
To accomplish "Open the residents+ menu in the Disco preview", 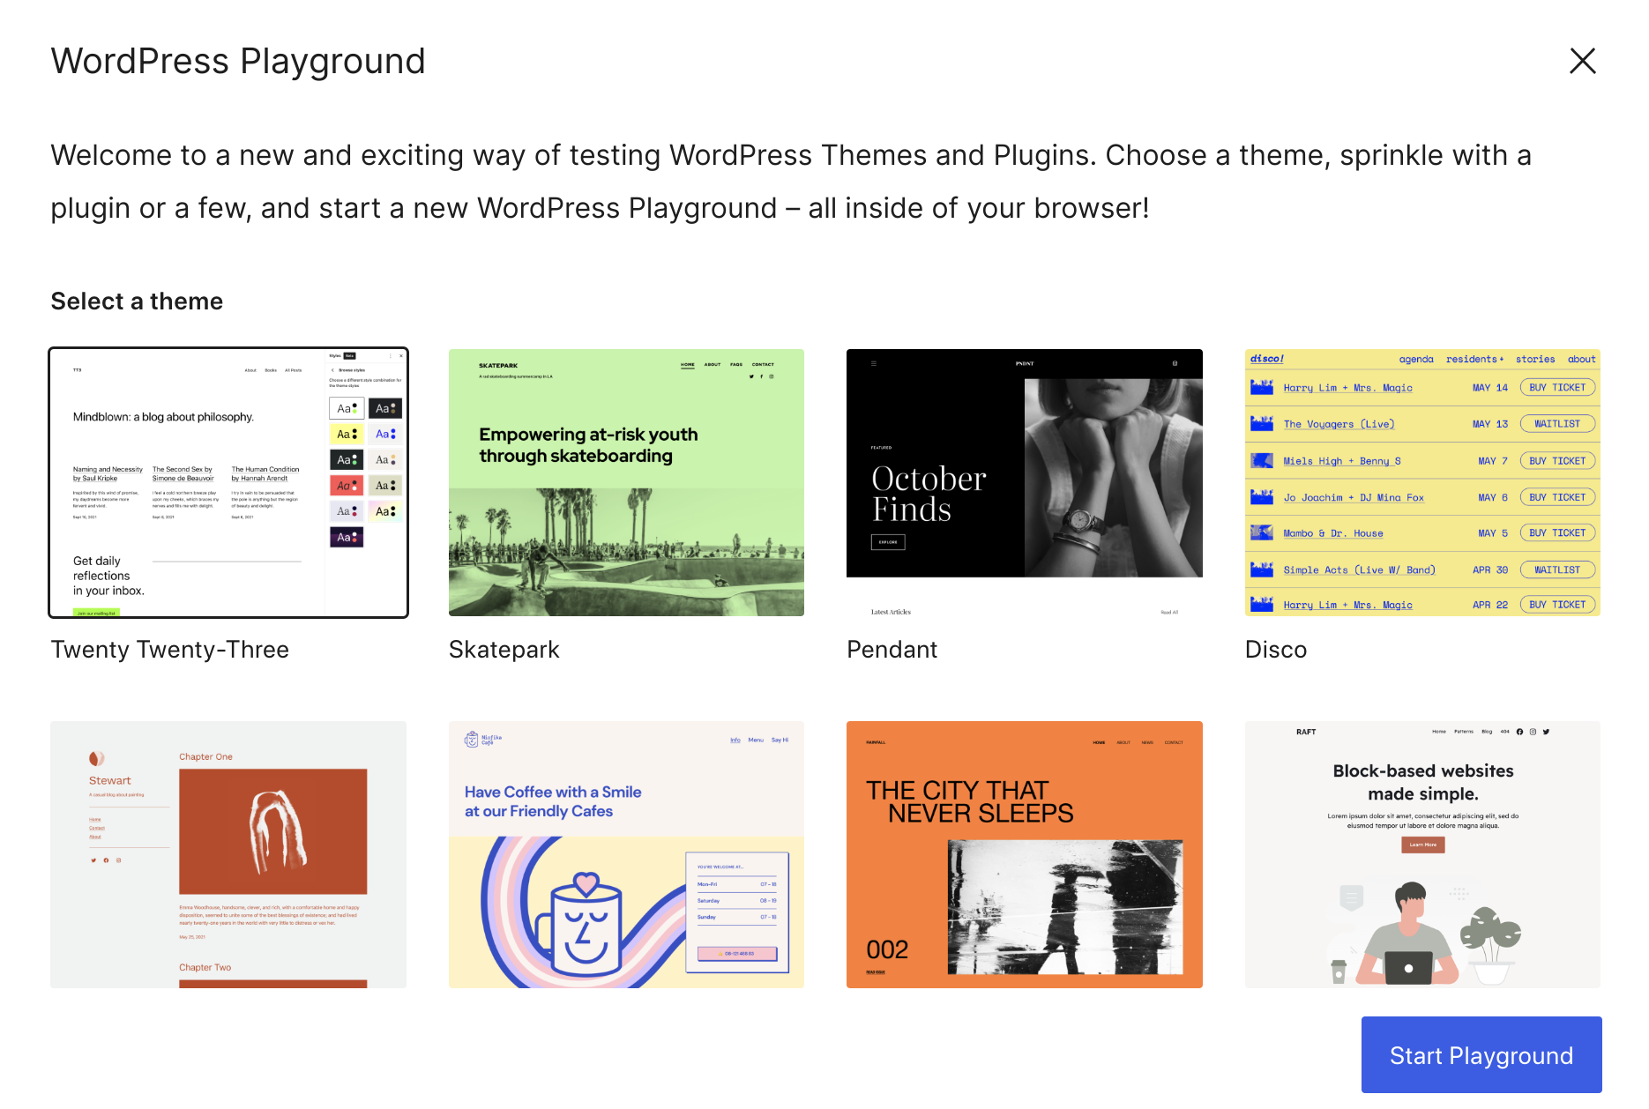I will coord(1474,359).
